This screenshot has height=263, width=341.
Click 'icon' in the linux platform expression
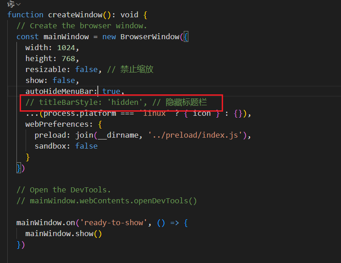pyautogui.click(x=202, y=113)
